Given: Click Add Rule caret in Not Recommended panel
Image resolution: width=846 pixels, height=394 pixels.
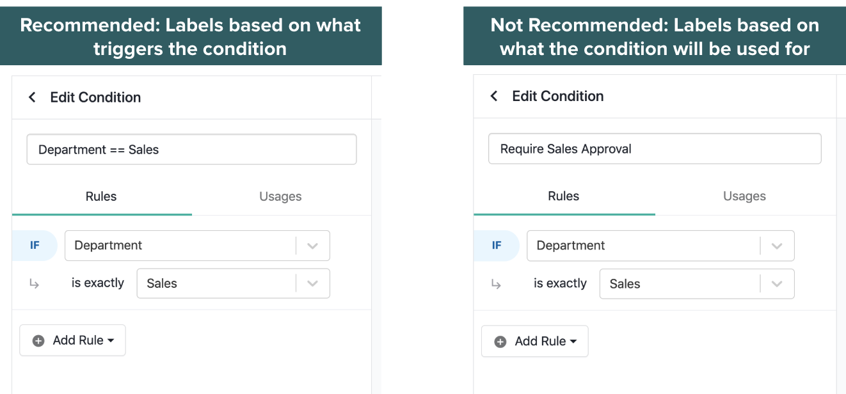Looking at the screenshot, I should 573,342.
